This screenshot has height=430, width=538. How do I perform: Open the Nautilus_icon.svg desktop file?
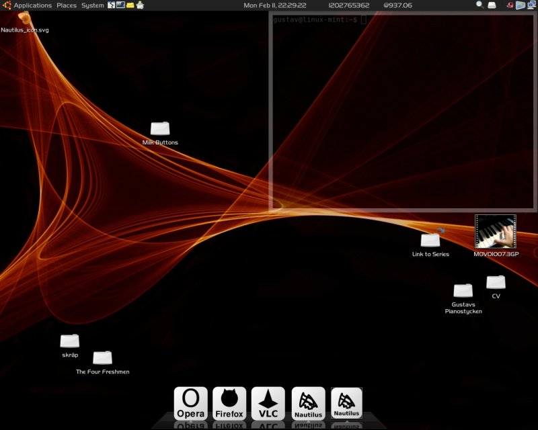click(x=25, y=23)
